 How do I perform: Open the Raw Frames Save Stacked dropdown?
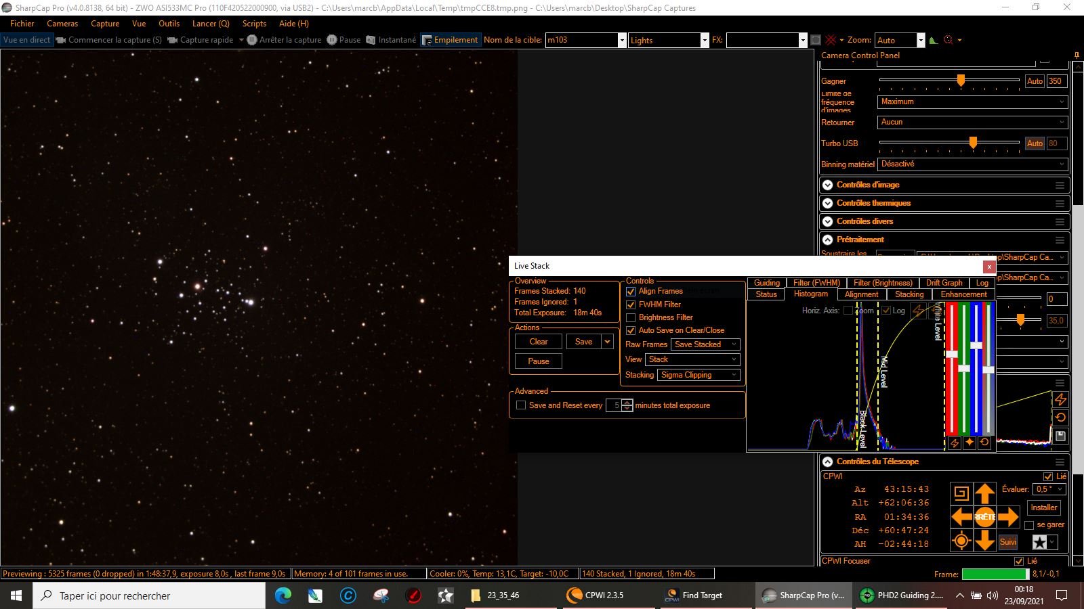pyautogui.click(x=705, y=344)
